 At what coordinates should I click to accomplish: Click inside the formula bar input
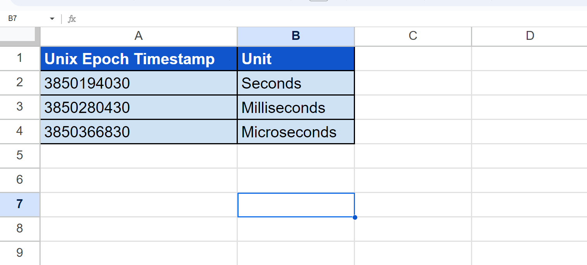pyautogui.click(x=309, y=19)
